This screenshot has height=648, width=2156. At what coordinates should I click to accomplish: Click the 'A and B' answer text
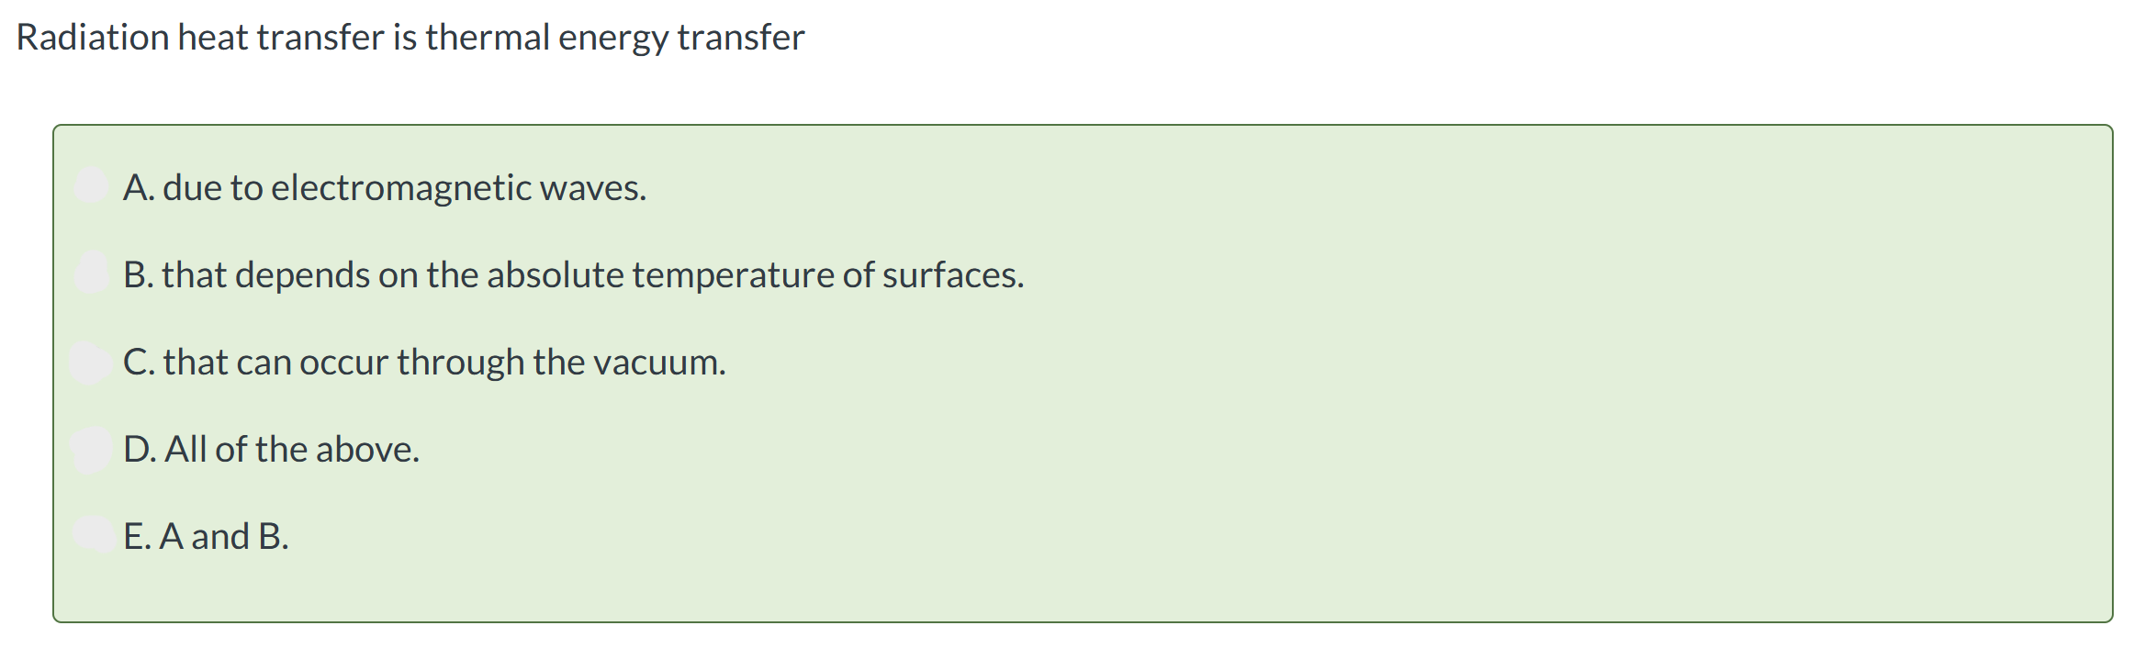[x=224, y=536]
